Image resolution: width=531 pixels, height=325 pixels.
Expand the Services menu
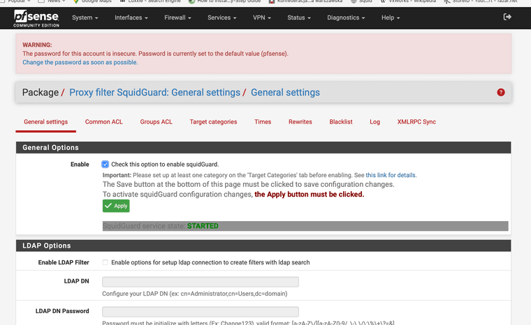click(221, 17)
